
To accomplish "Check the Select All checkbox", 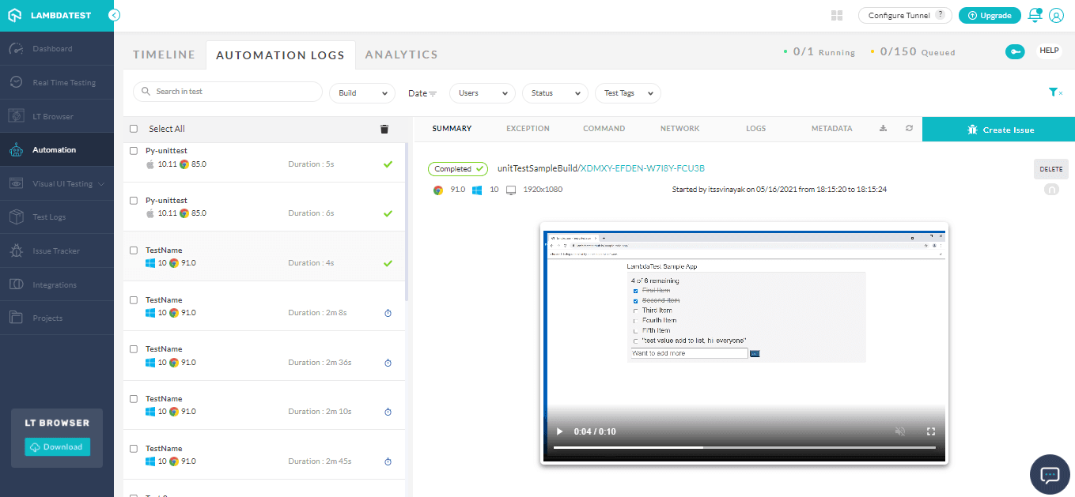I will 133,127.
